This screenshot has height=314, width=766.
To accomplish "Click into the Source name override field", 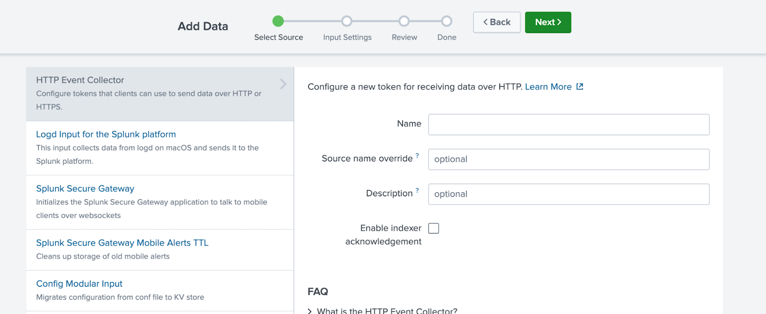I will pos(568,159).
